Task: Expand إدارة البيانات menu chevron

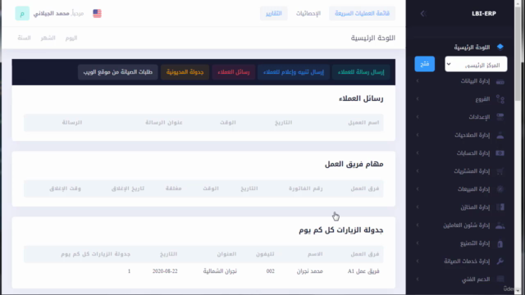Action: pyautogui.click(x=418, y=81)
